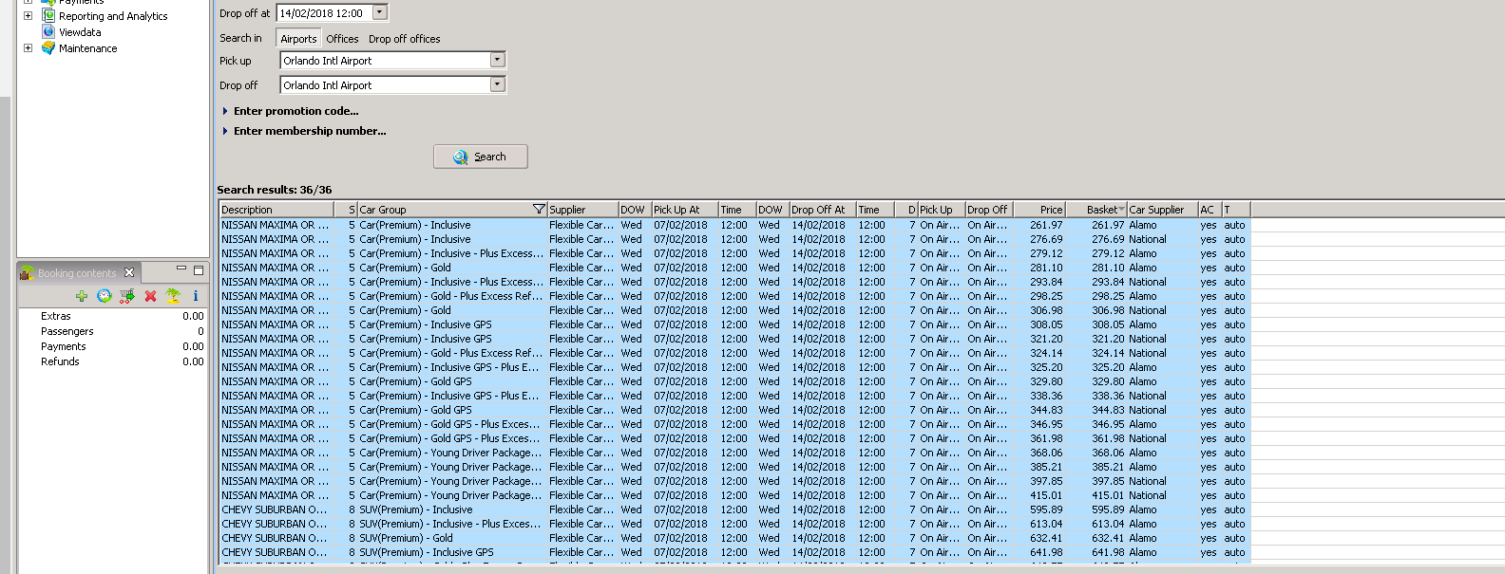Select the Gold GPS row priced 329.80
This screenshot has height=574, width=1505.
click(734, 381)
